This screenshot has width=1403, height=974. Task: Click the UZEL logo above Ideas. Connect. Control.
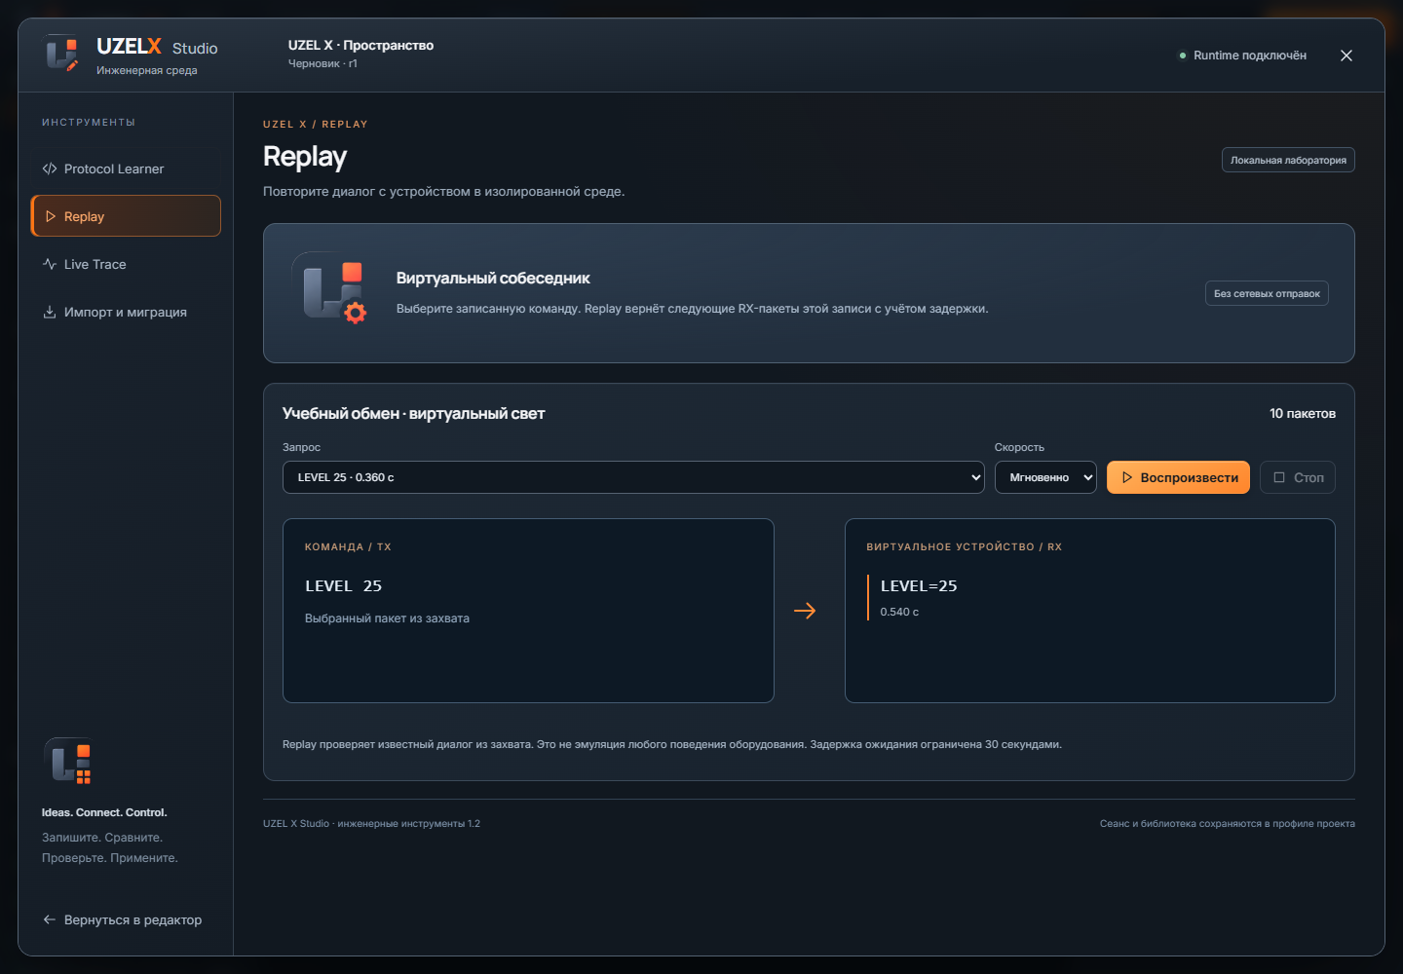pos(67,762)
